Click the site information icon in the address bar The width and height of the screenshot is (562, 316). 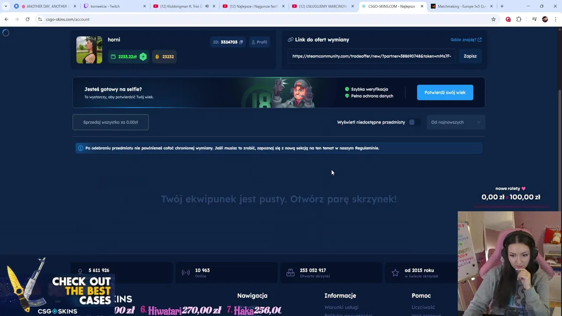click(40, 19)
